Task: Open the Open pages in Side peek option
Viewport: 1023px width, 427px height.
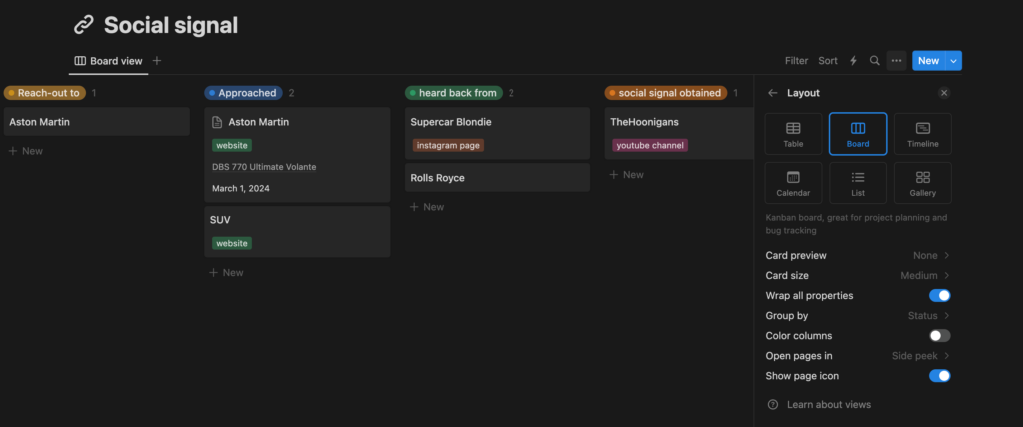Action: coord(858,356)
